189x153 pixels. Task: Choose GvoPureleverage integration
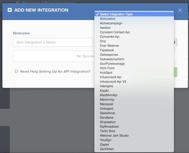[x=134, y=64]
